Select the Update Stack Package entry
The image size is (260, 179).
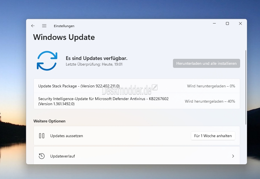137,86
